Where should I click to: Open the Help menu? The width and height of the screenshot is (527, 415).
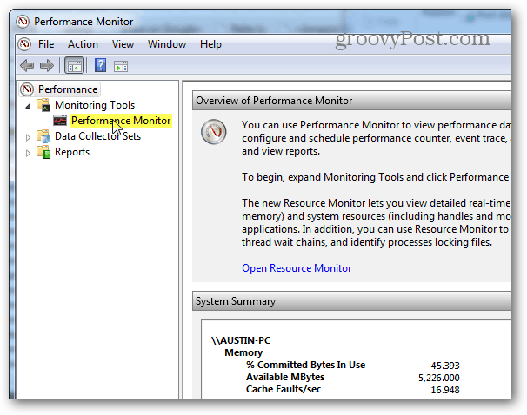(x=210, y=44)
